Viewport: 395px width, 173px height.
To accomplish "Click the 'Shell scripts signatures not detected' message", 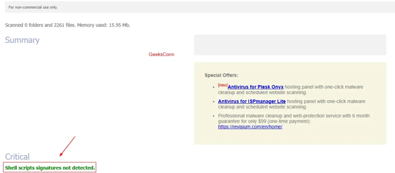I will [50, 168].
